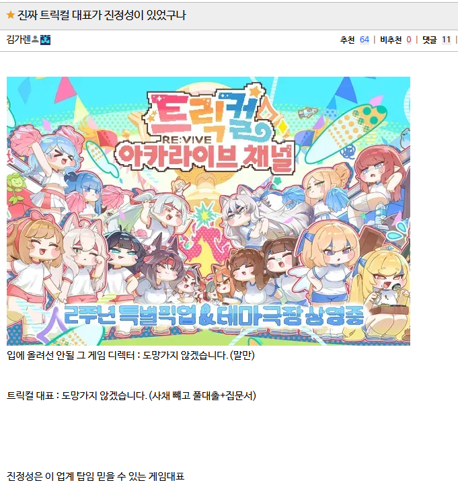Open author profile 김가렌

(19, 40)
